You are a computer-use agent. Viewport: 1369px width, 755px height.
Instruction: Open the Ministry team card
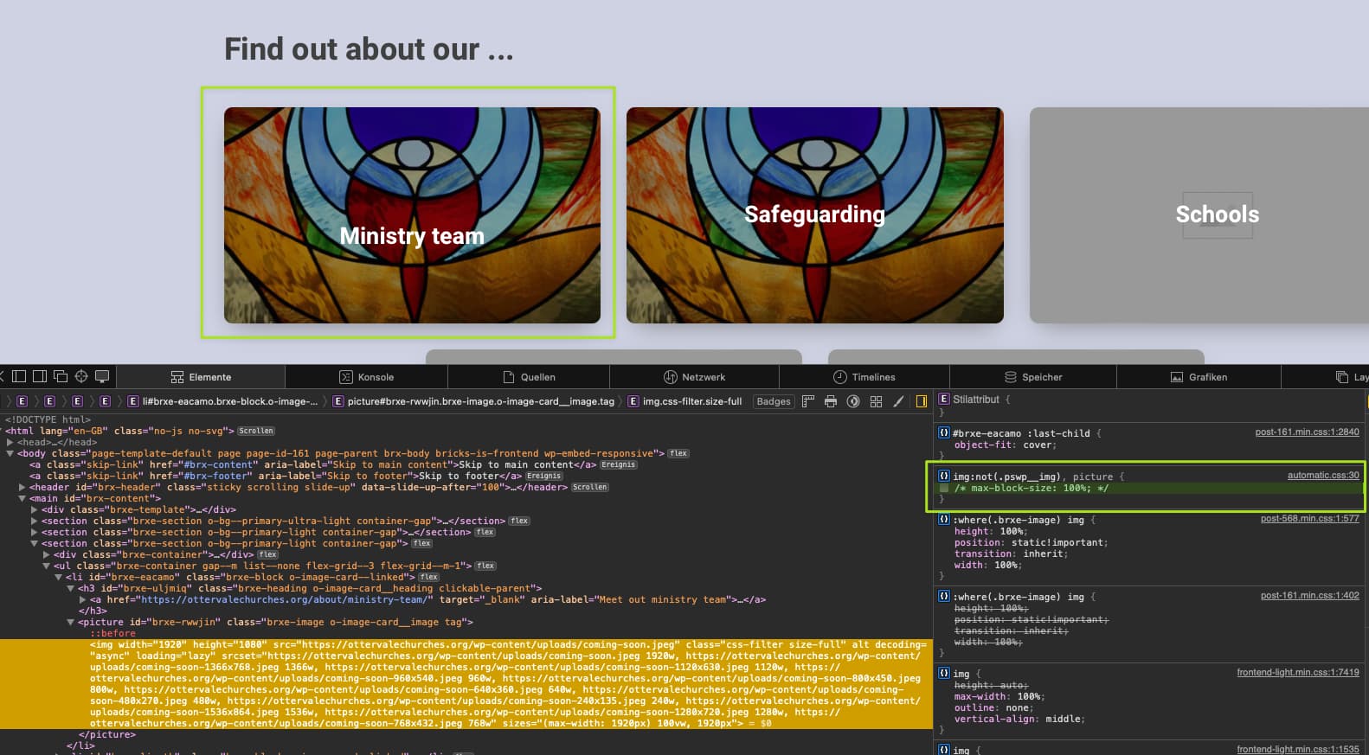pyautogui.click(x=412, y=215)
